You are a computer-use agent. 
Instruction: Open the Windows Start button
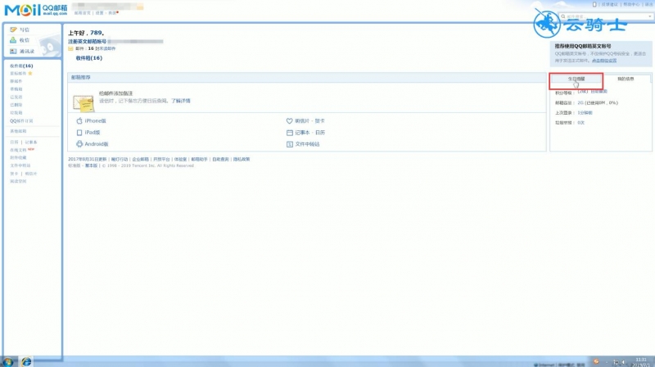click(x=8, y=362)
